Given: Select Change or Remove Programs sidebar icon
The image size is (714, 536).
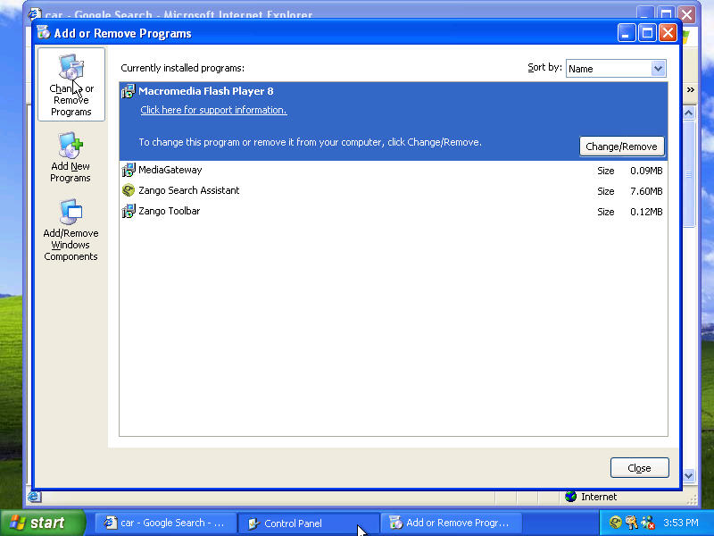Looking at the screenshot, I should tap(71, 85).
